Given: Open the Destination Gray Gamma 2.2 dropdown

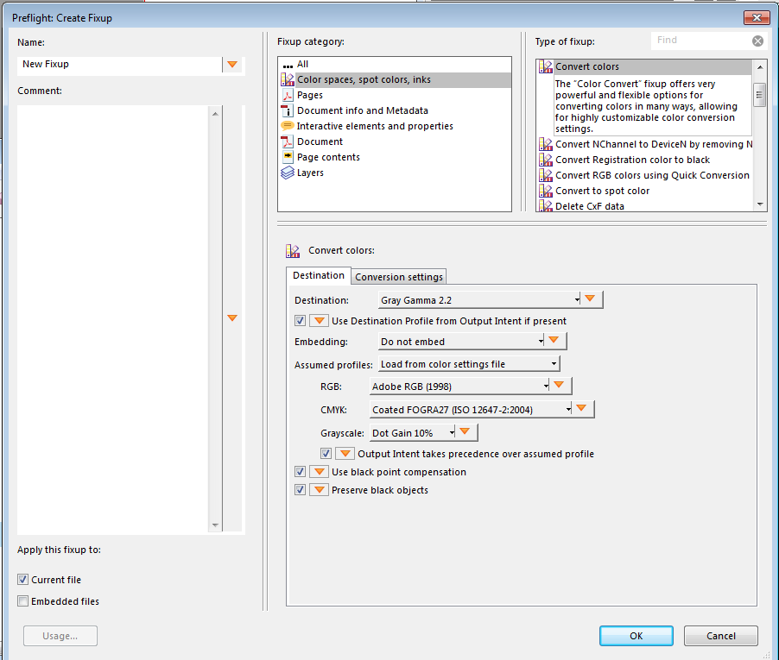Looking at the screenshot, I should point(479,299).
